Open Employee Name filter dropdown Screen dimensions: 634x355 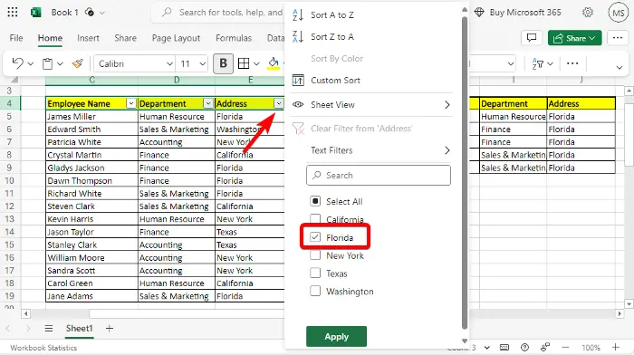pyautogui.click(x=131, y=103)
